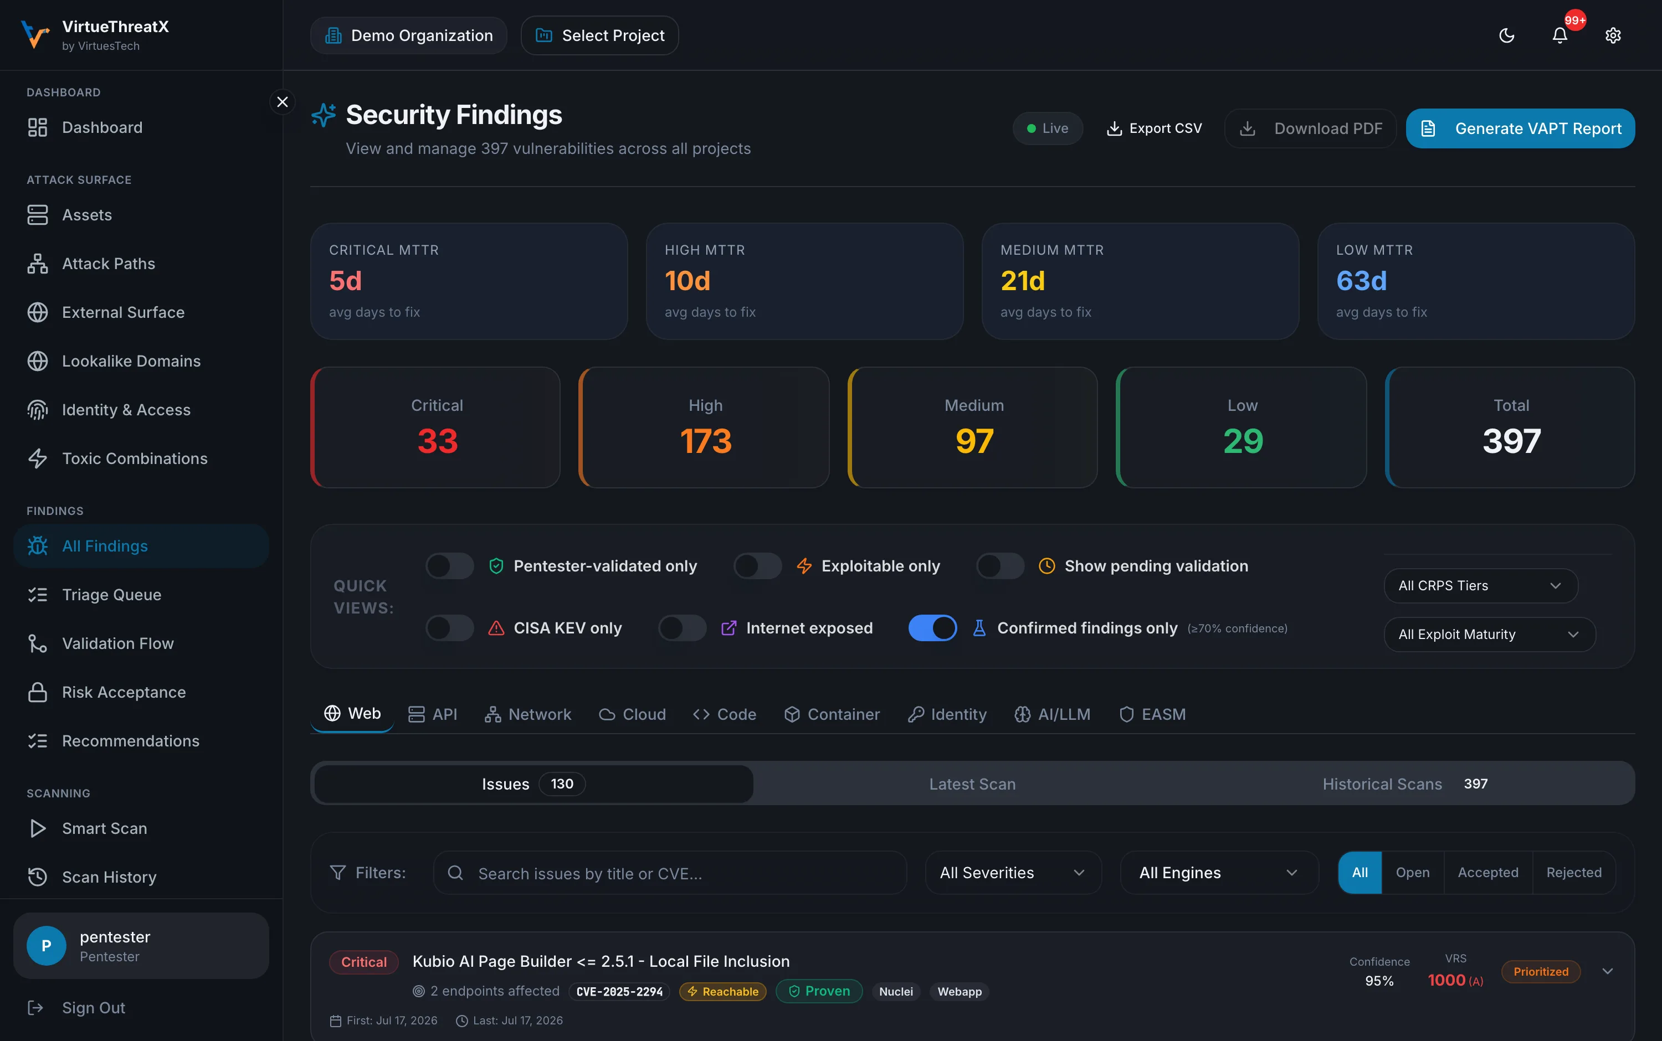This screenshot has width=1662, height=1041.
Task: Generate VAPT Report
Action: click(x=1520, y=129)
